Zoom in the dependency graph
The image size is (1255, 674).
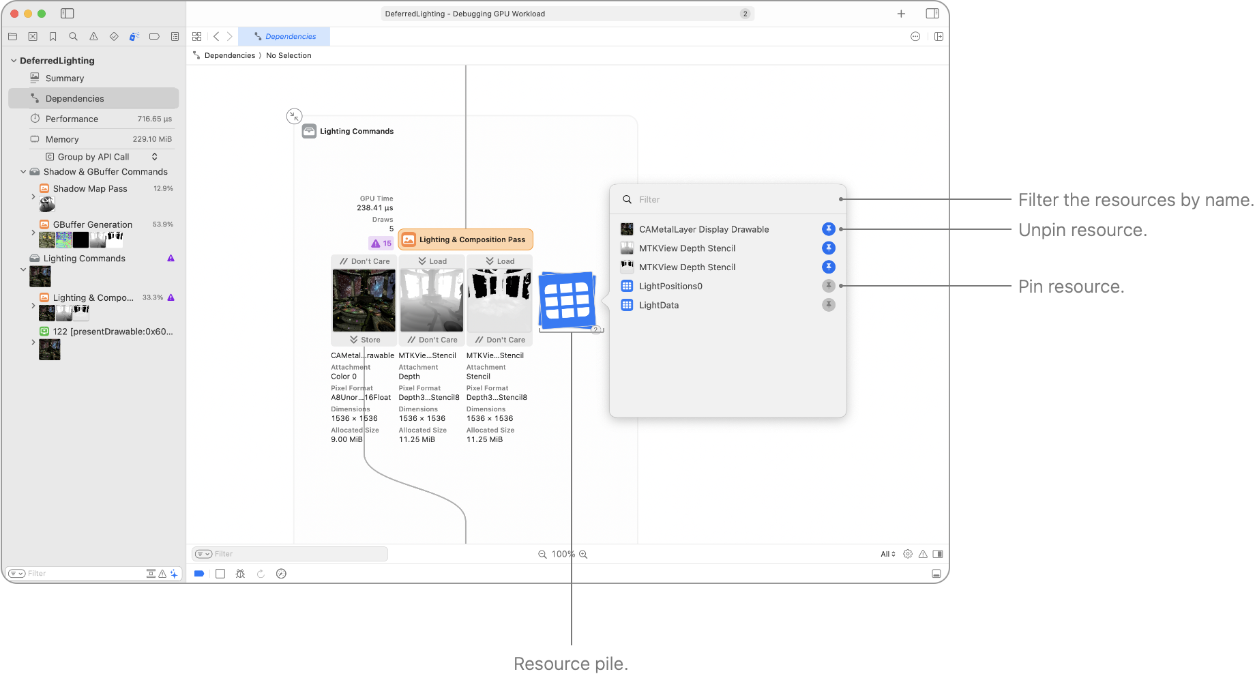coord(583,555)
